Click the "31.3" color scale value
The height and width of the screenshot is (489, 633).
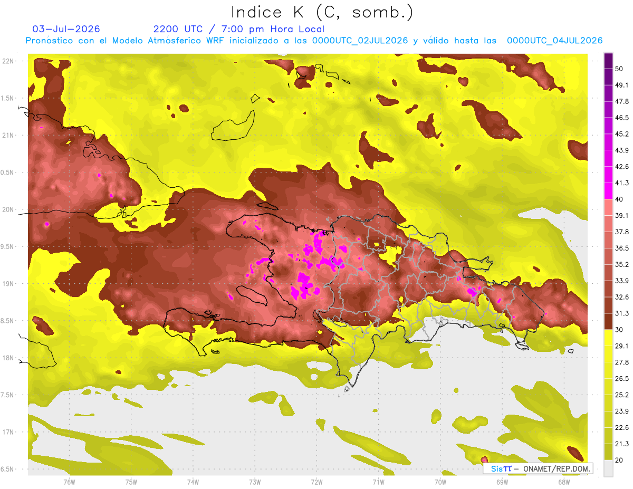coord(621,313)
